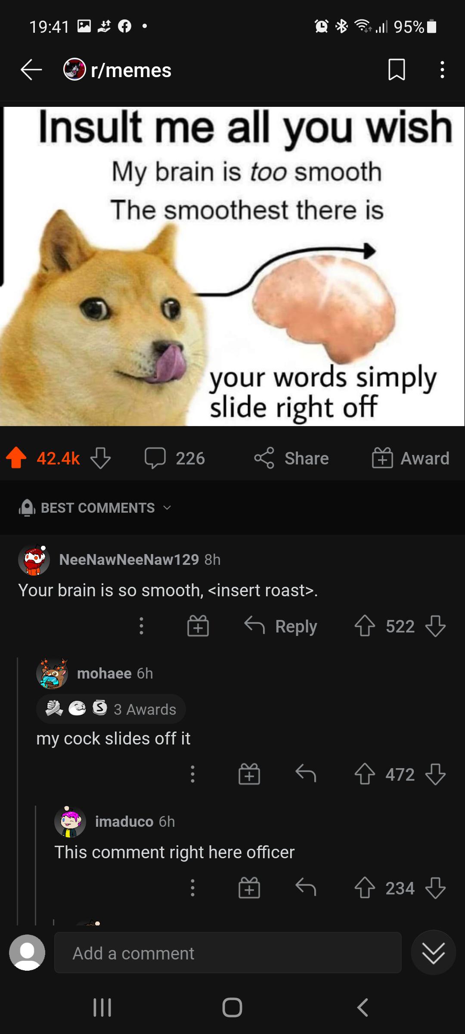Tap the Share button

(x=291, y=458)
